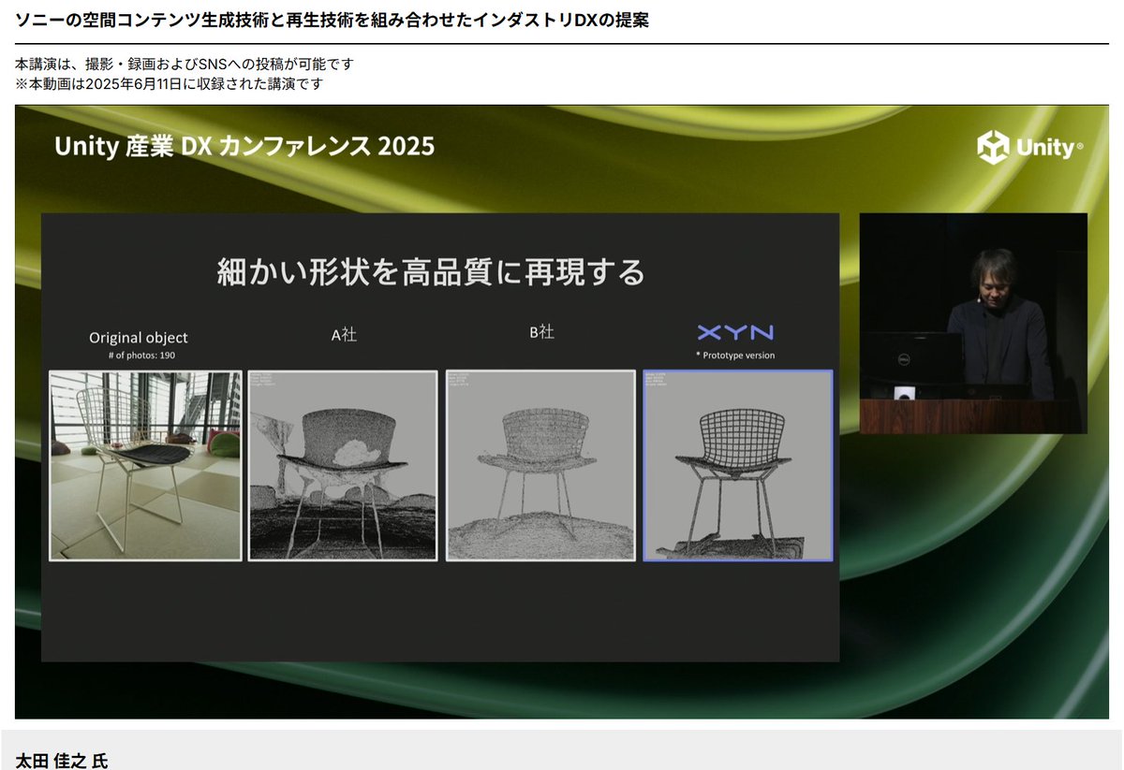Click the Unity logo in video

[1030, 147]
